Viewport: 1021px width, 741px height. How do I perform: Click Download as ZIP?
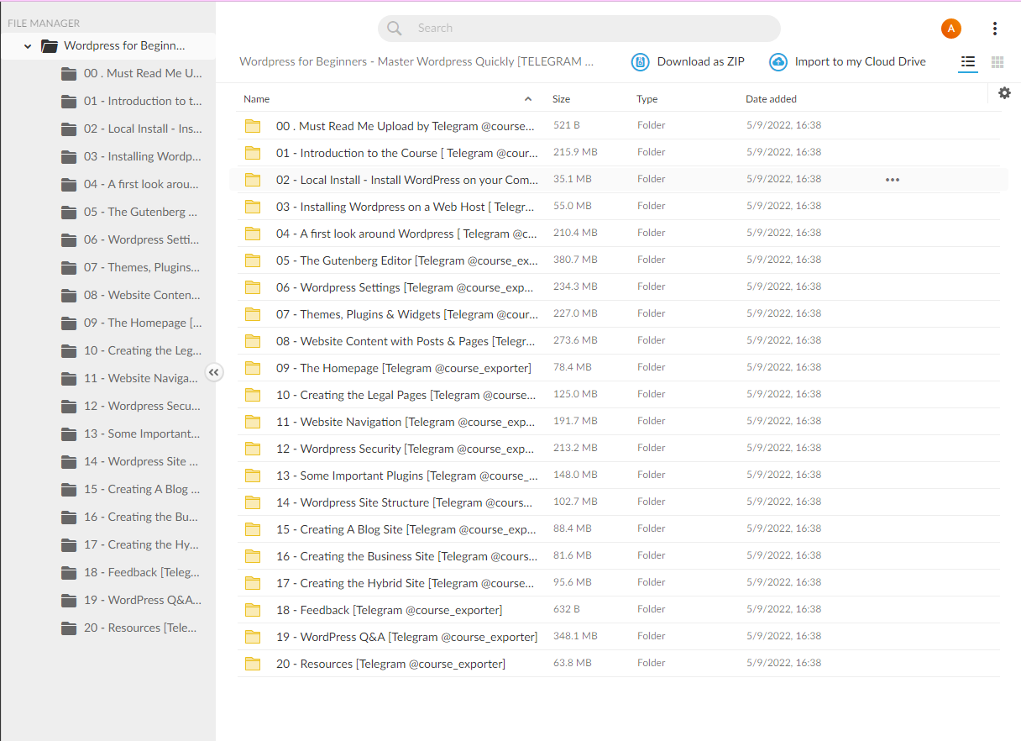click(x=688, y=62)
